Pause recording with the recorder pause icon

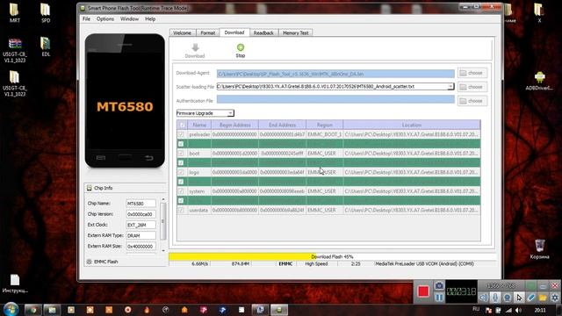[439, 298]
